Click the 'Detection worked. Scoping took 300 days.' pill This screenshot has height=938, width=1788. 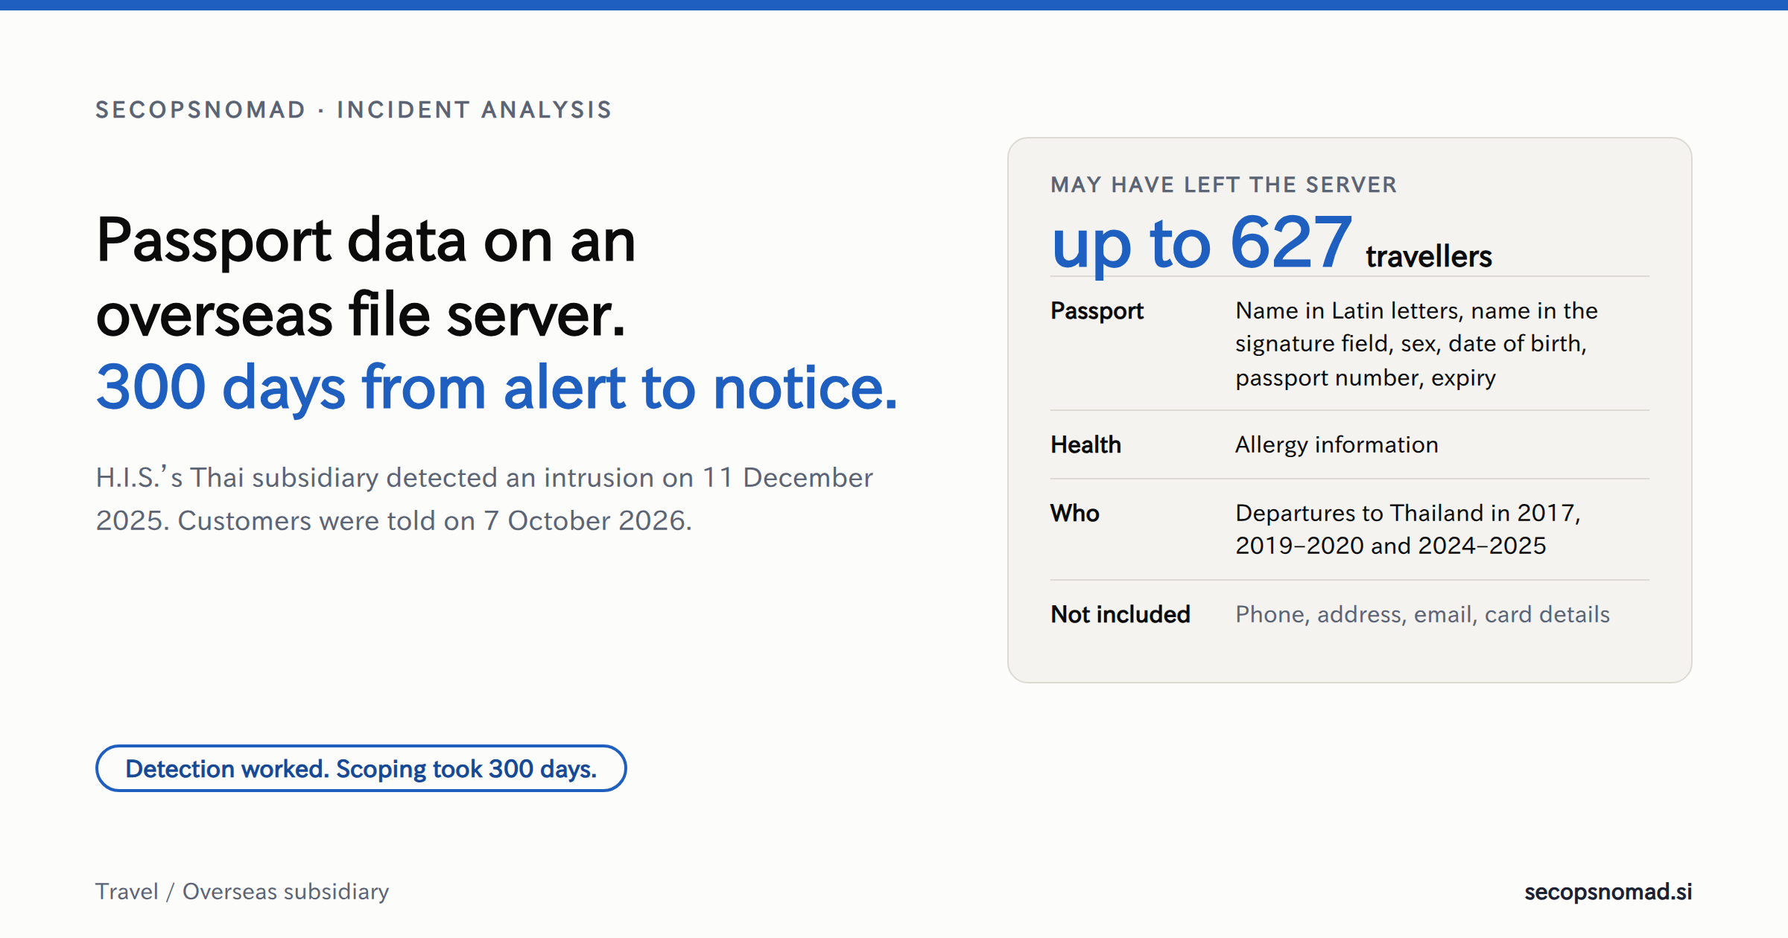(x=361, y=768)
